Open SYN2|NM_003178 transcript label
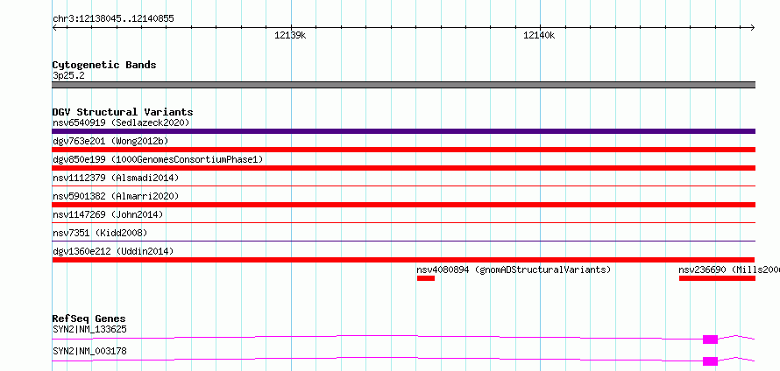 (x=89, y=351)
